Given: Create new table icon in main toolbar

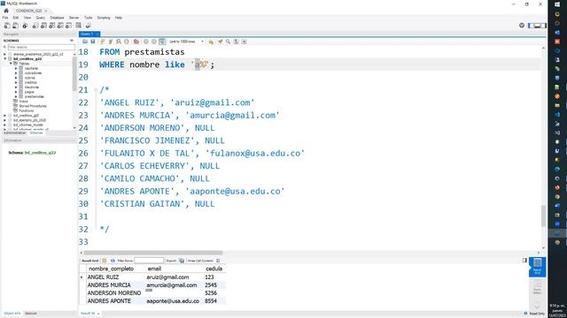Looking at the screenshot, I should pos(43,26).
